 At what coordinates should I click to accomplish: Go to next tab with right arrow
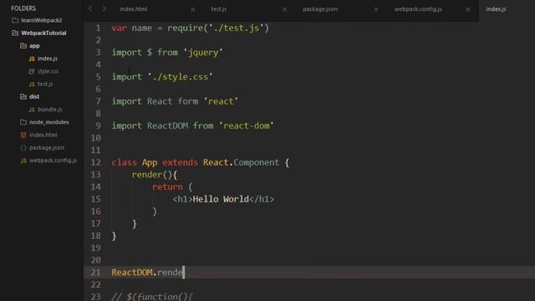pos(104,8)
